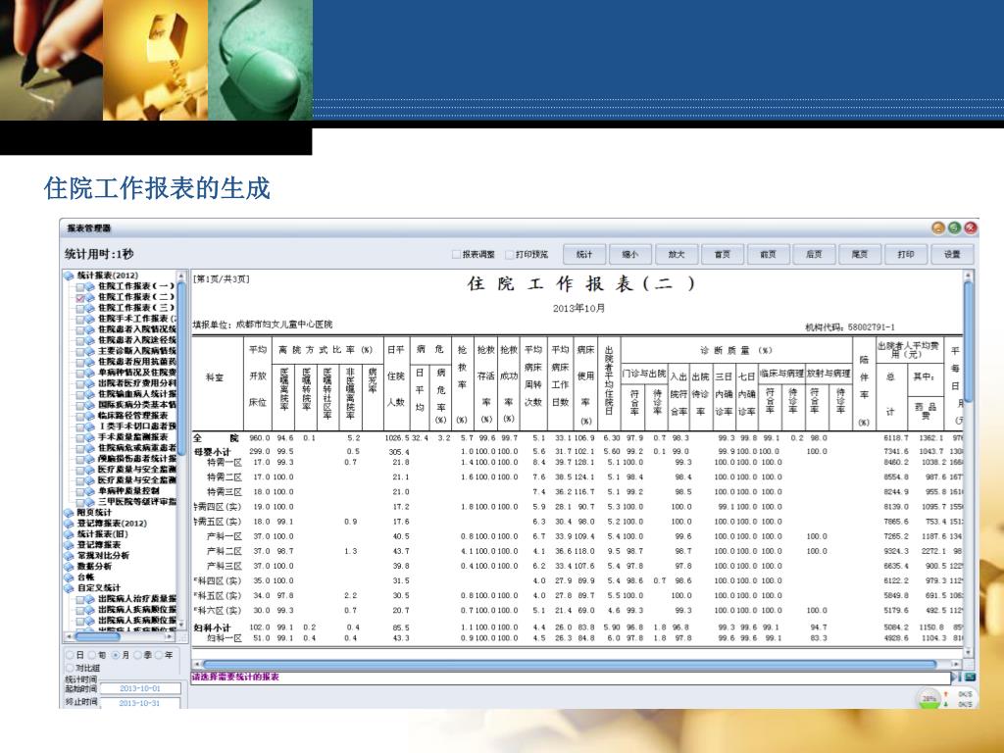Go to previous page with 前页
Image resolution: width=1004 pixels, height=753 pixels.
coord(768,254)
